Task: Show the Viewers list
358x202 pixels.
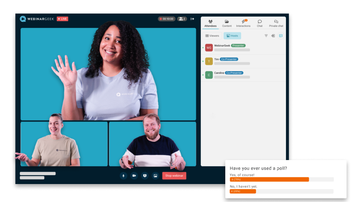Action: click(212, 36)
